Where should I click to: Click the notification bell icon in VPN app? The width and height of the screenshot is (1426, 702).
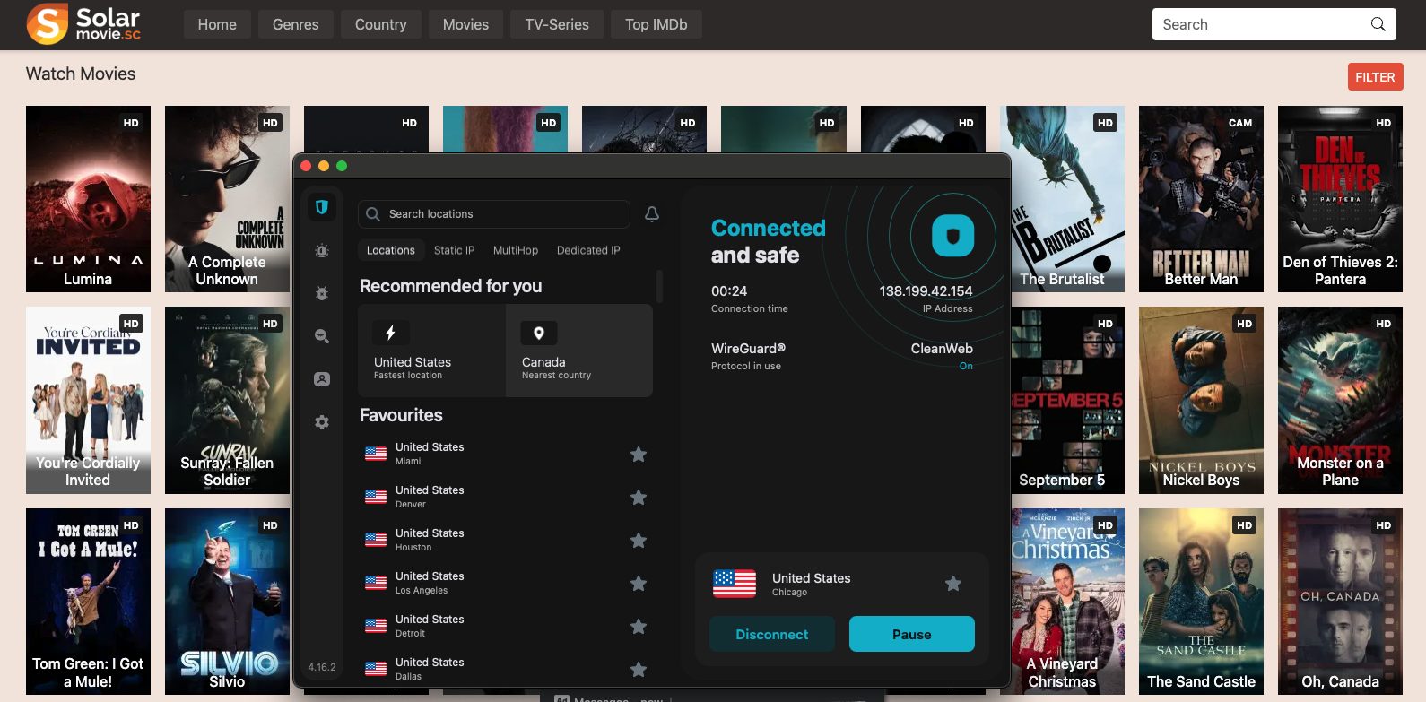pos(652,214)
